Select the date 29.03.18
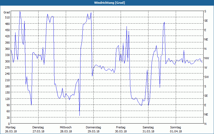Image resolution: width=214 pixels, height=134 pixels. pos(93,131)
